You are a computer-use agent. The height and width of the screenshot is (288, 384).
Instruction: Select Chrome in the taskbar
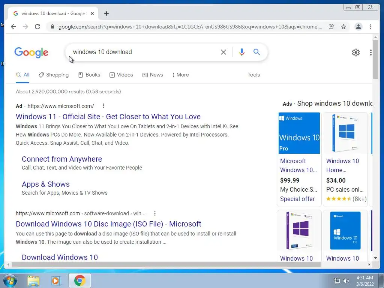pyautogui.click(x=80, y=280)
